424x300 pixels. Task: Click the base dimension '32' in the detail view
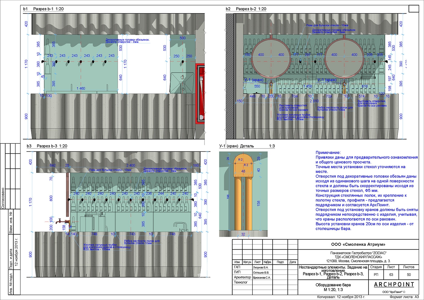pos(243,234)
